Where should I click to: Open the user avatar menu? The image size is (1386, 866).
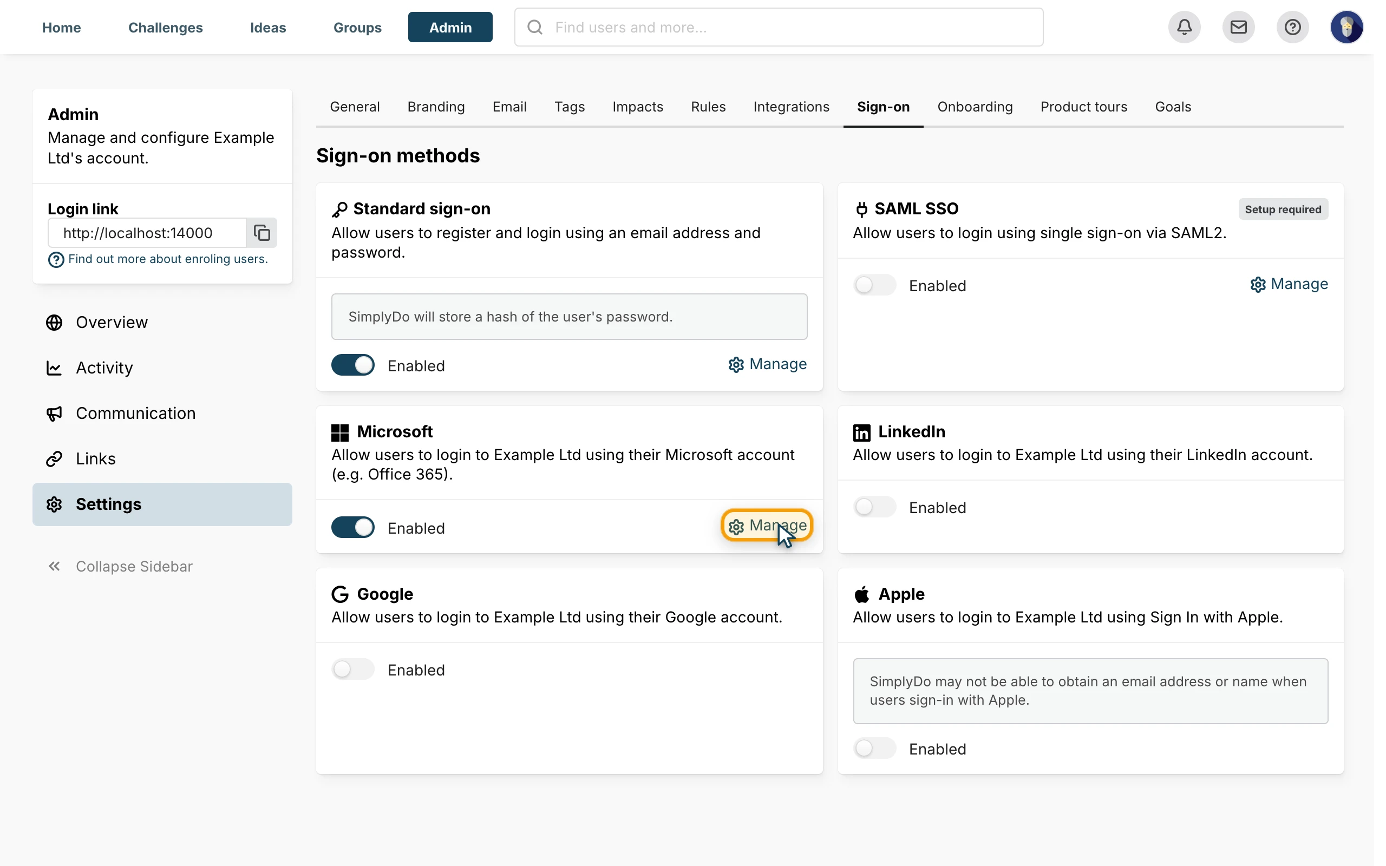click(1346, 27)
